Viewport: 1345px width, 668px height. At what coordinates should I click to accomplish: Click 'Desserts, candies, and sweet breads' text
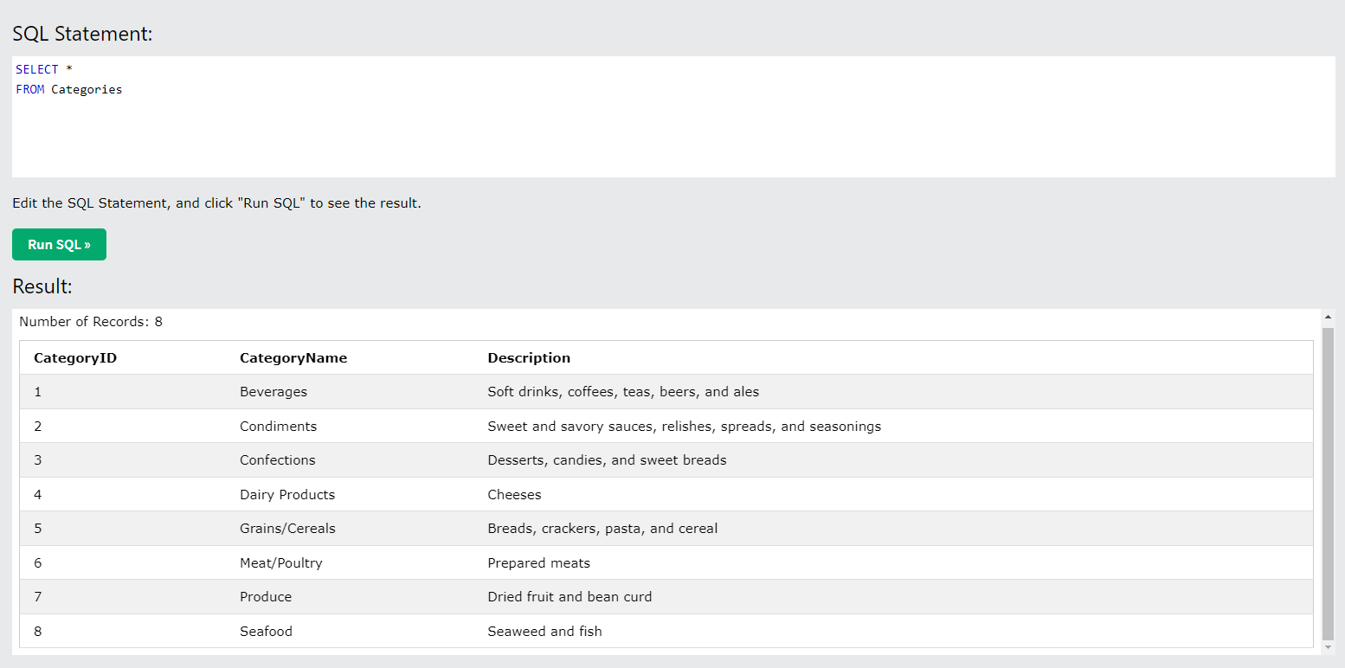click(608, 460)
